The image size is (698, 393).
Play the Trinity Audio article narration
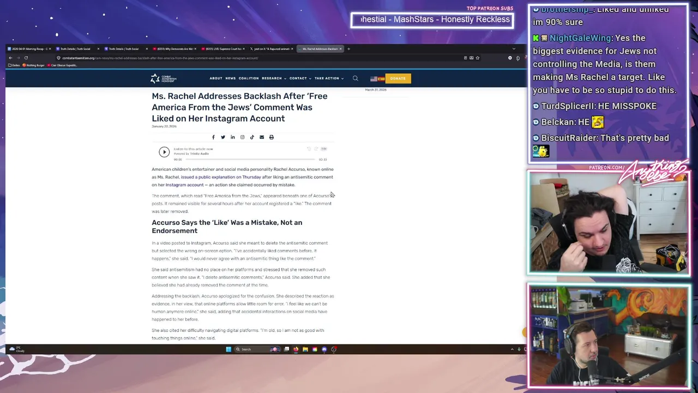pos(164,152)
